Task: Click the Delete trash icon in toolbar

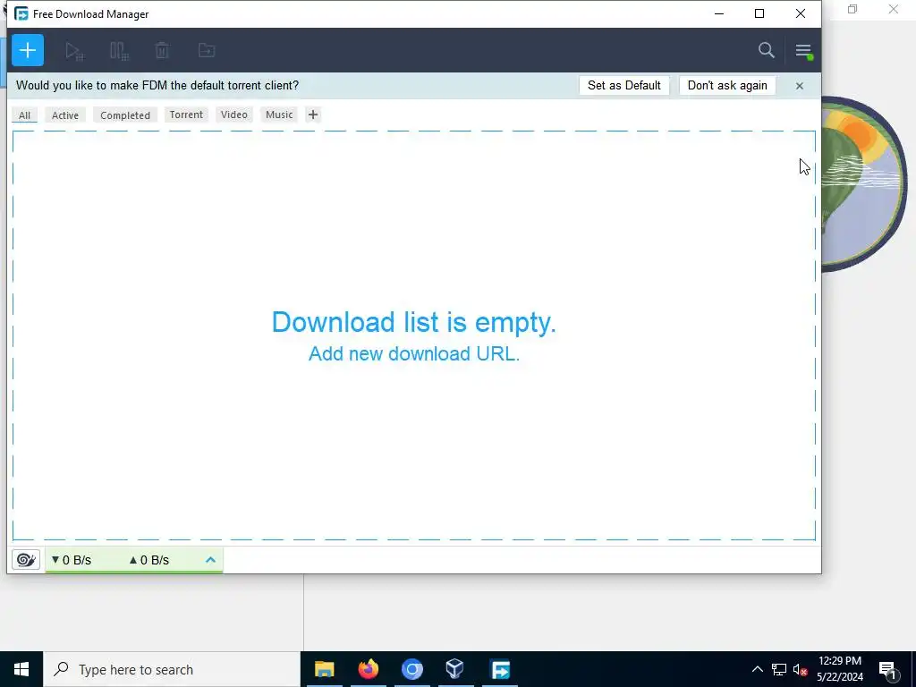Action: 163,50
